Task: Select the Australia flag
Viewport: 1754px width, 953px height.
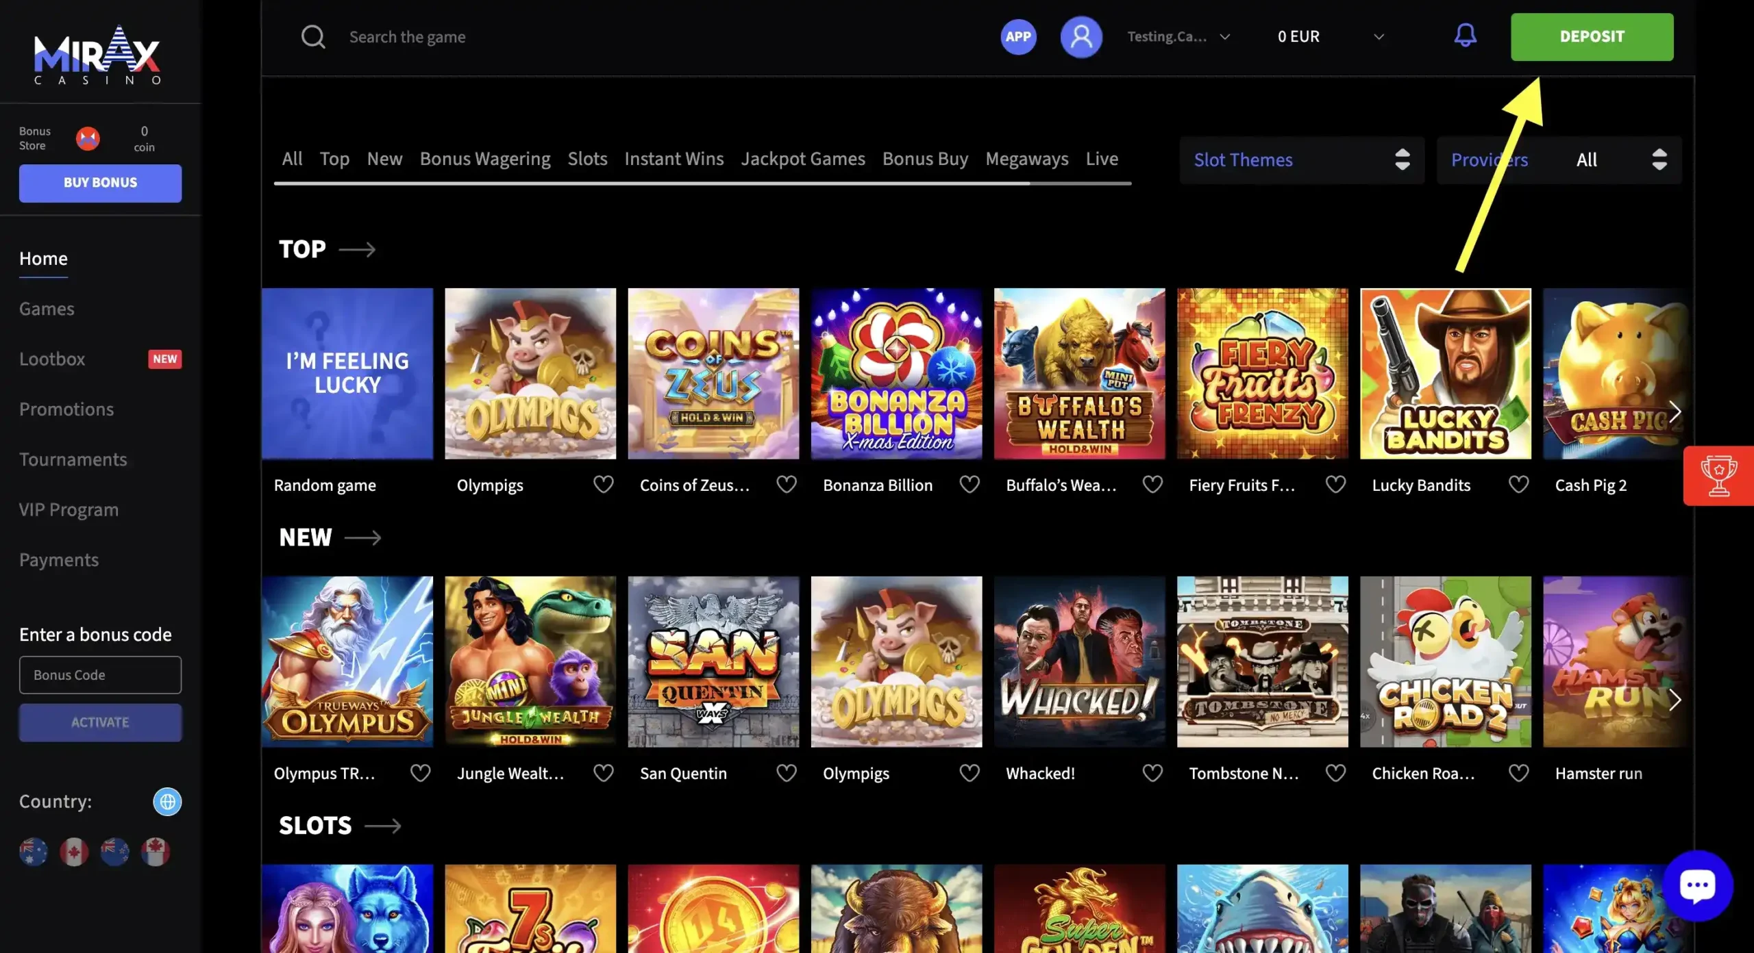Action: [34, 852]
